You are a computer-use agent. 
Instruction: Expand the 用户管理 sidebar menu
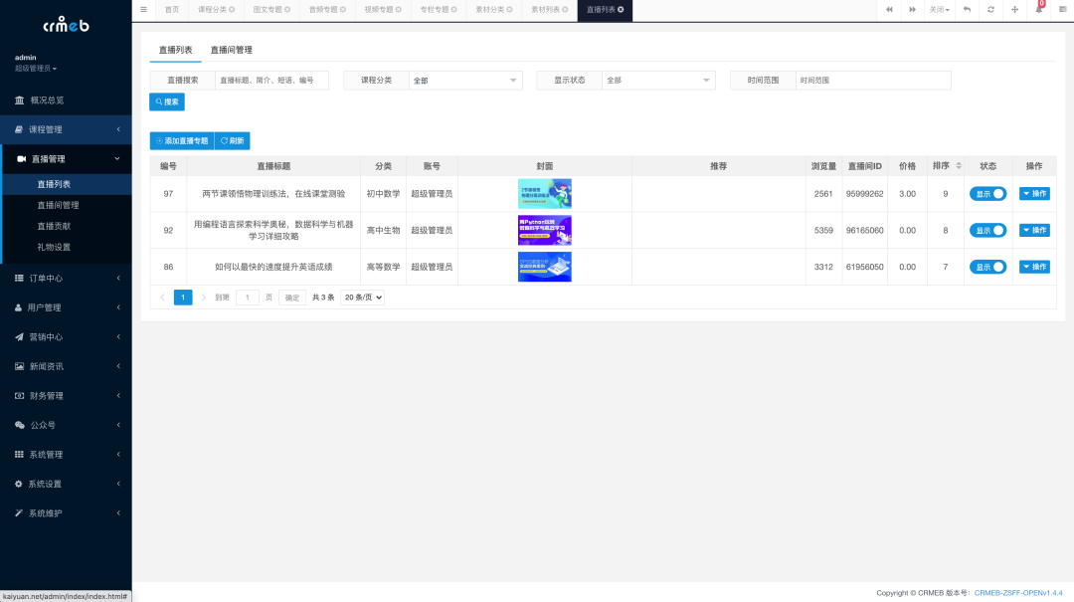point(66,307)
